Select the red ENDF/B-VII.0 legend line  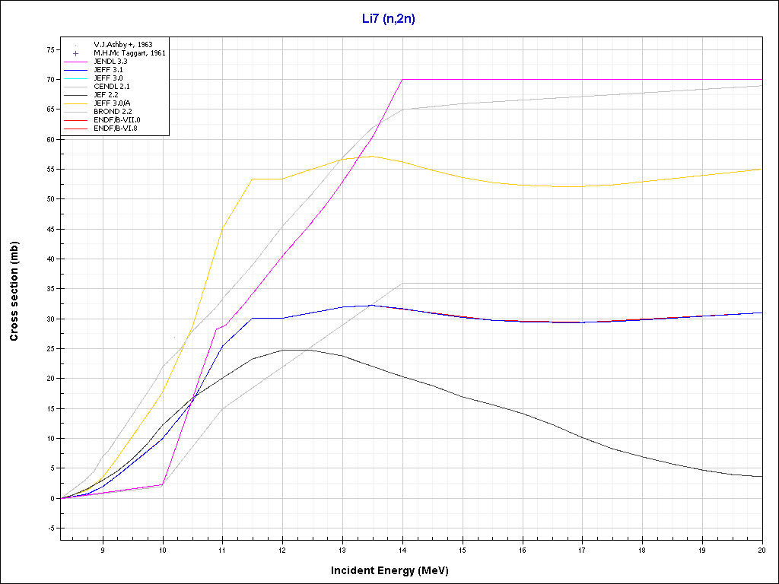pos(75,120)
